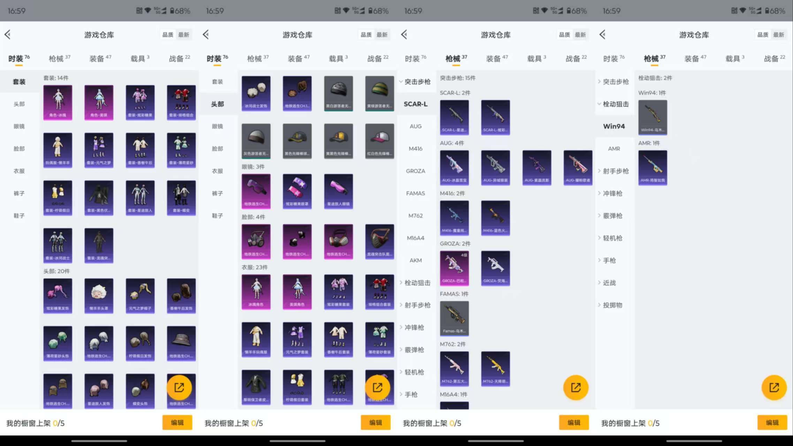This screenshot has height=446, width=793.
Task: Open the 载具 tab
Action: 139,58
